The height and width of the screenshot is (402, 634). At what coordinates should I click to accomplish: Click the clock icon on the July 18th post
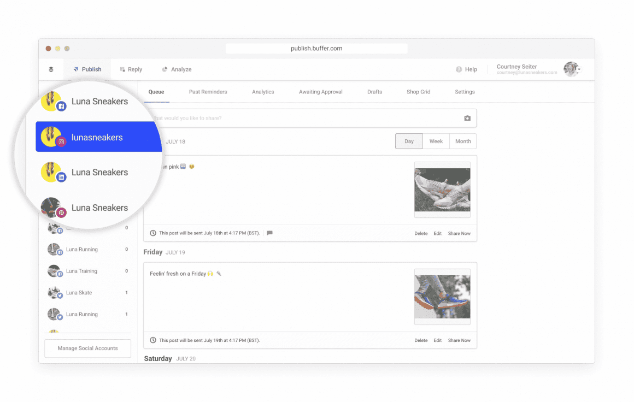(153, 233)
